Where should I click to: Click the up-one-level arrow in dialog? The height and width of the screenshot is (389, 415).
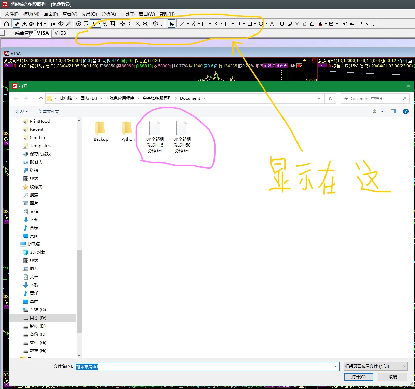[x=41, y=98]
